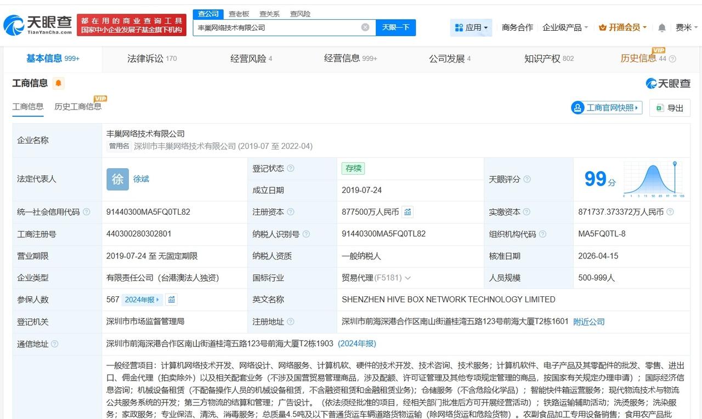702x419 pixels.
Task: Expand the 企业级产品 dropdown
Action: [x=565, y=27]
